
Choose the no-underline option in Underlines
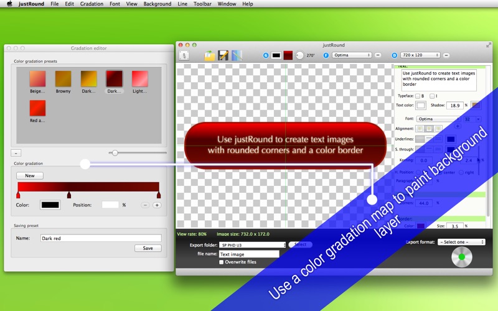pos(420,139)
